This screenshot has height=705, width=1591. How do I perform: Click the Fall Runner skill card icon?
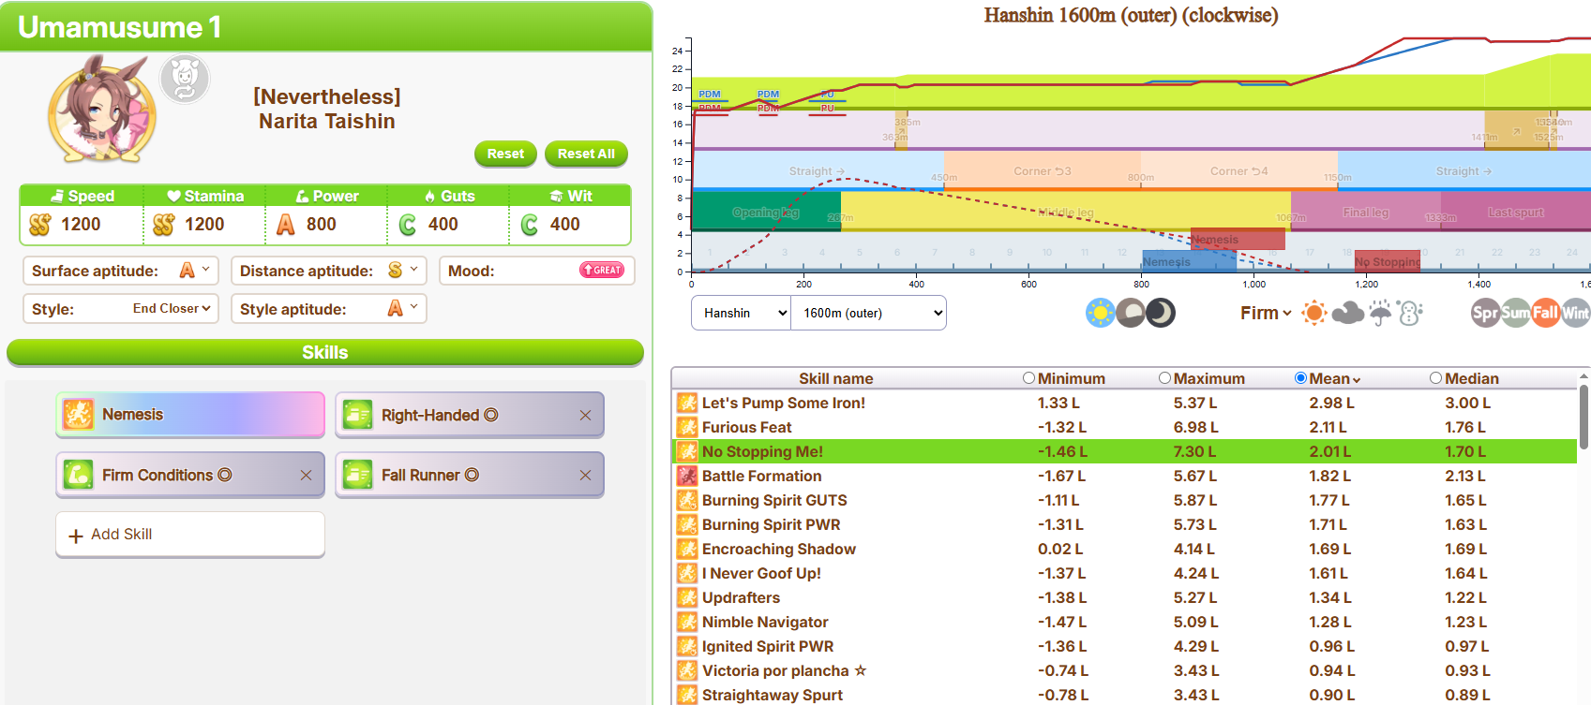pos(358,475)
